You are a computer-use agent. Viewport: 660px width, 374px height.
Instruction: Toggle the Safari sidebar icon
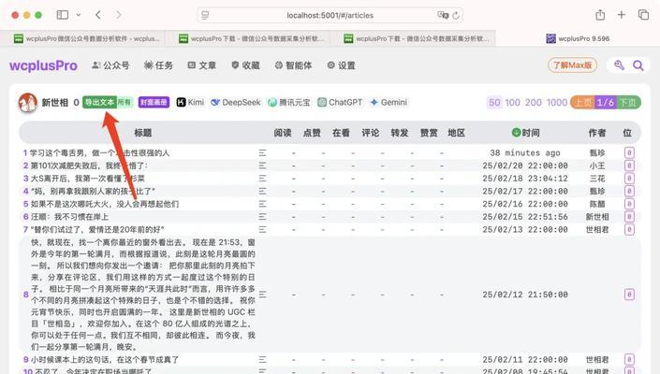coord(63,15)
